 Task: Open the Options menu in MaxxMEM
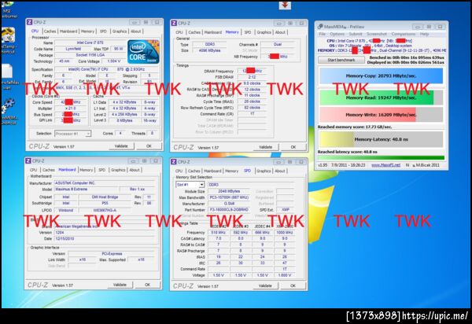point(337,34)
